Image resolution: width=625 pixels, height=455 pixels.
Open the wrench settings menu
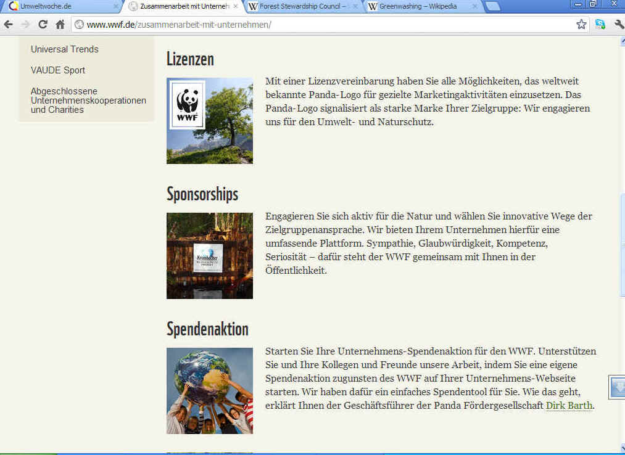click(619, 25)
